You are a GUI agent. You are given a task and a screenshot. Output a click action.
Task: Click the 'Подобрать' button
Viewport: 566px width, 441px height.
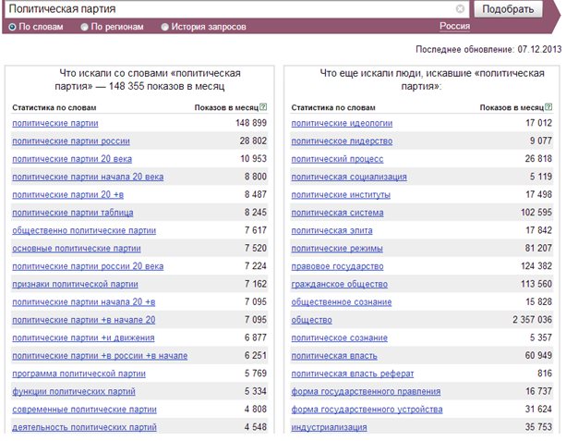pyautogui.click(x=508, y=9)
